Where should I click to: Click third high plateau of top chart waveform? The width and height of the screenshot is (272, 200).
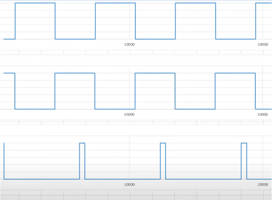tap(195, 3)
